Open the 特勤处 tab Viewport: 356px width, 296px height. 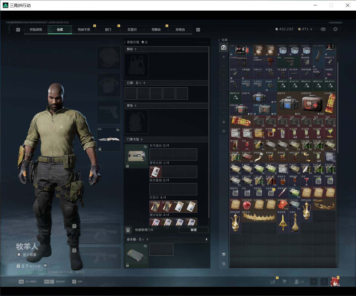(x=156, y=30)
